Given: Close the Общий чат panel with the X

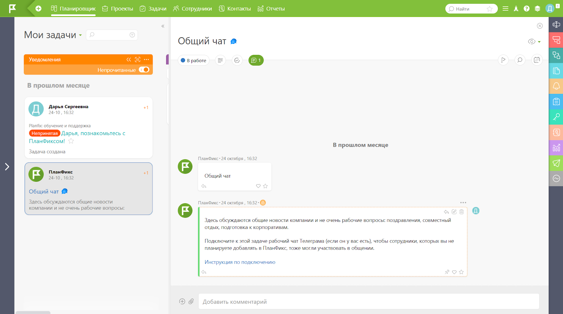Looking at the screenshot, I should coord(540,26).
